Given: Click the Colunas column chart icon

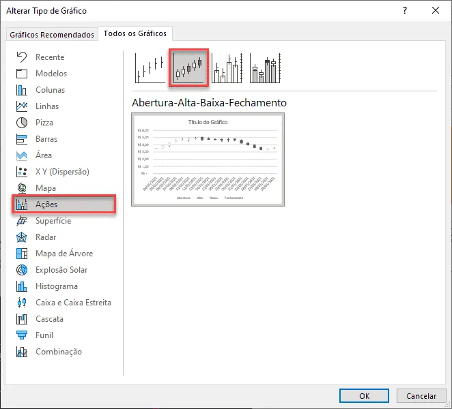Looking at the screenshot, I should (22, 90).
